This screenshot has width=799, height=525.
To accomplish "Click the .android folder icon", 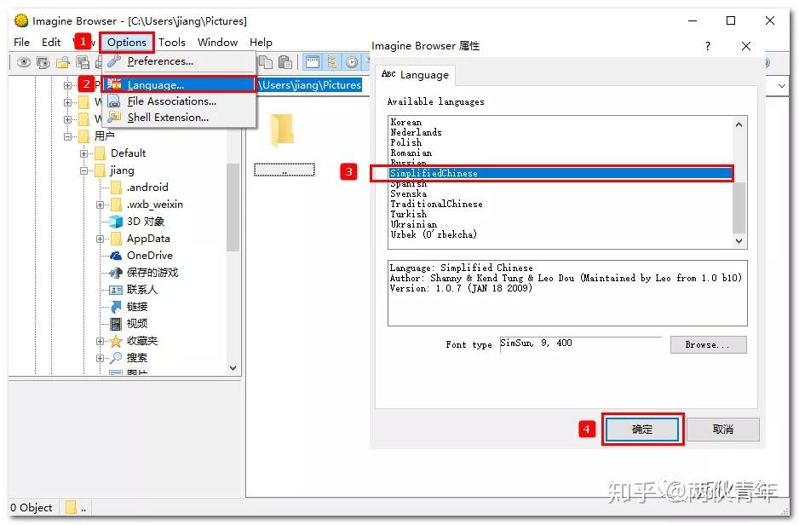I will (x=116, y=187).
